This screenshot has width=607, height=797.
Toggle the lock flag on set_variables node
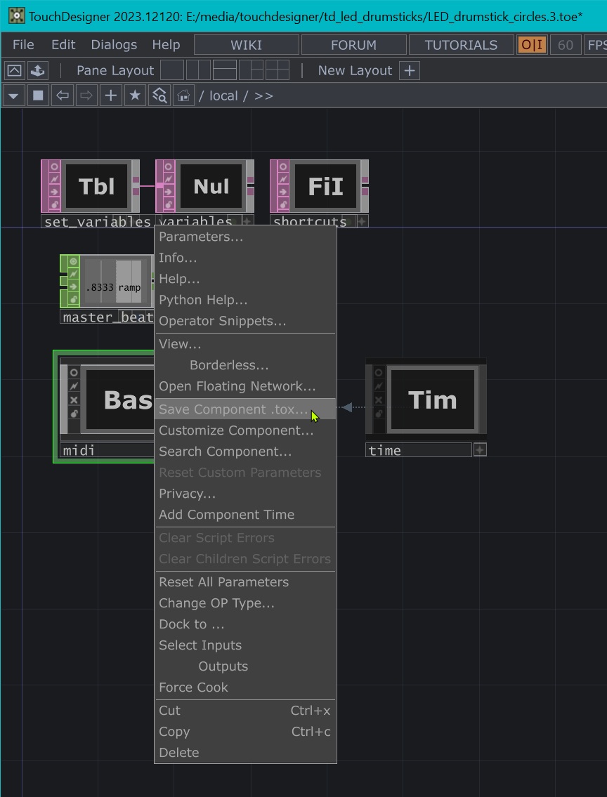click(x=52, y=205)
